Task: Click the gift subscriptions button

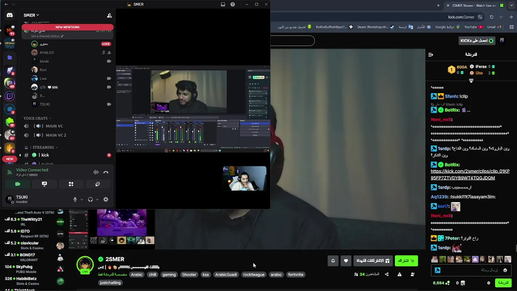Action: [x=373, y=261]
